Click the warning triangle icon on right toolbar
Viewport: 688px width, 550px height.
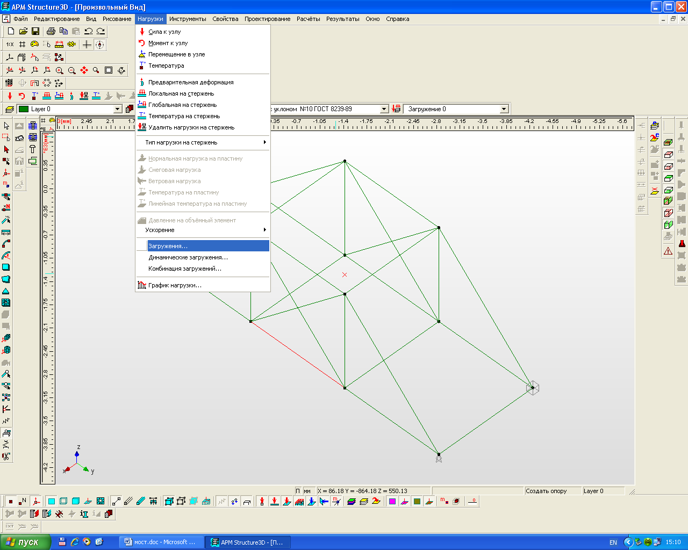pyautogui.click(x=668, y=251)
